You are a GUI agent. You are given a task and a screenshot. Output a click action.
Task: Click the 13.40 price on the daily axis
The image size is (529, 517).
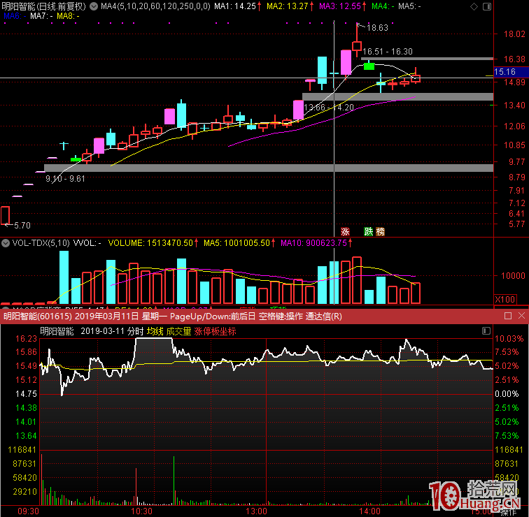pos(514,105)
